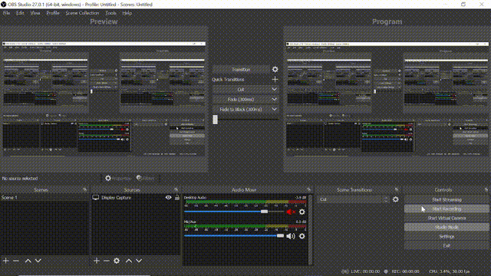
Task: Open the Tools menu
Action: coord(110,13)
